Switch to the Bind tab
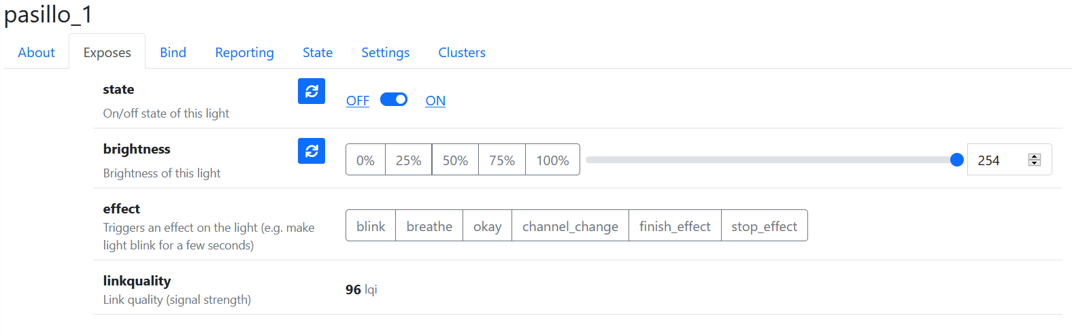Screen dimensions: 1072x331 (x=173, y=52)
